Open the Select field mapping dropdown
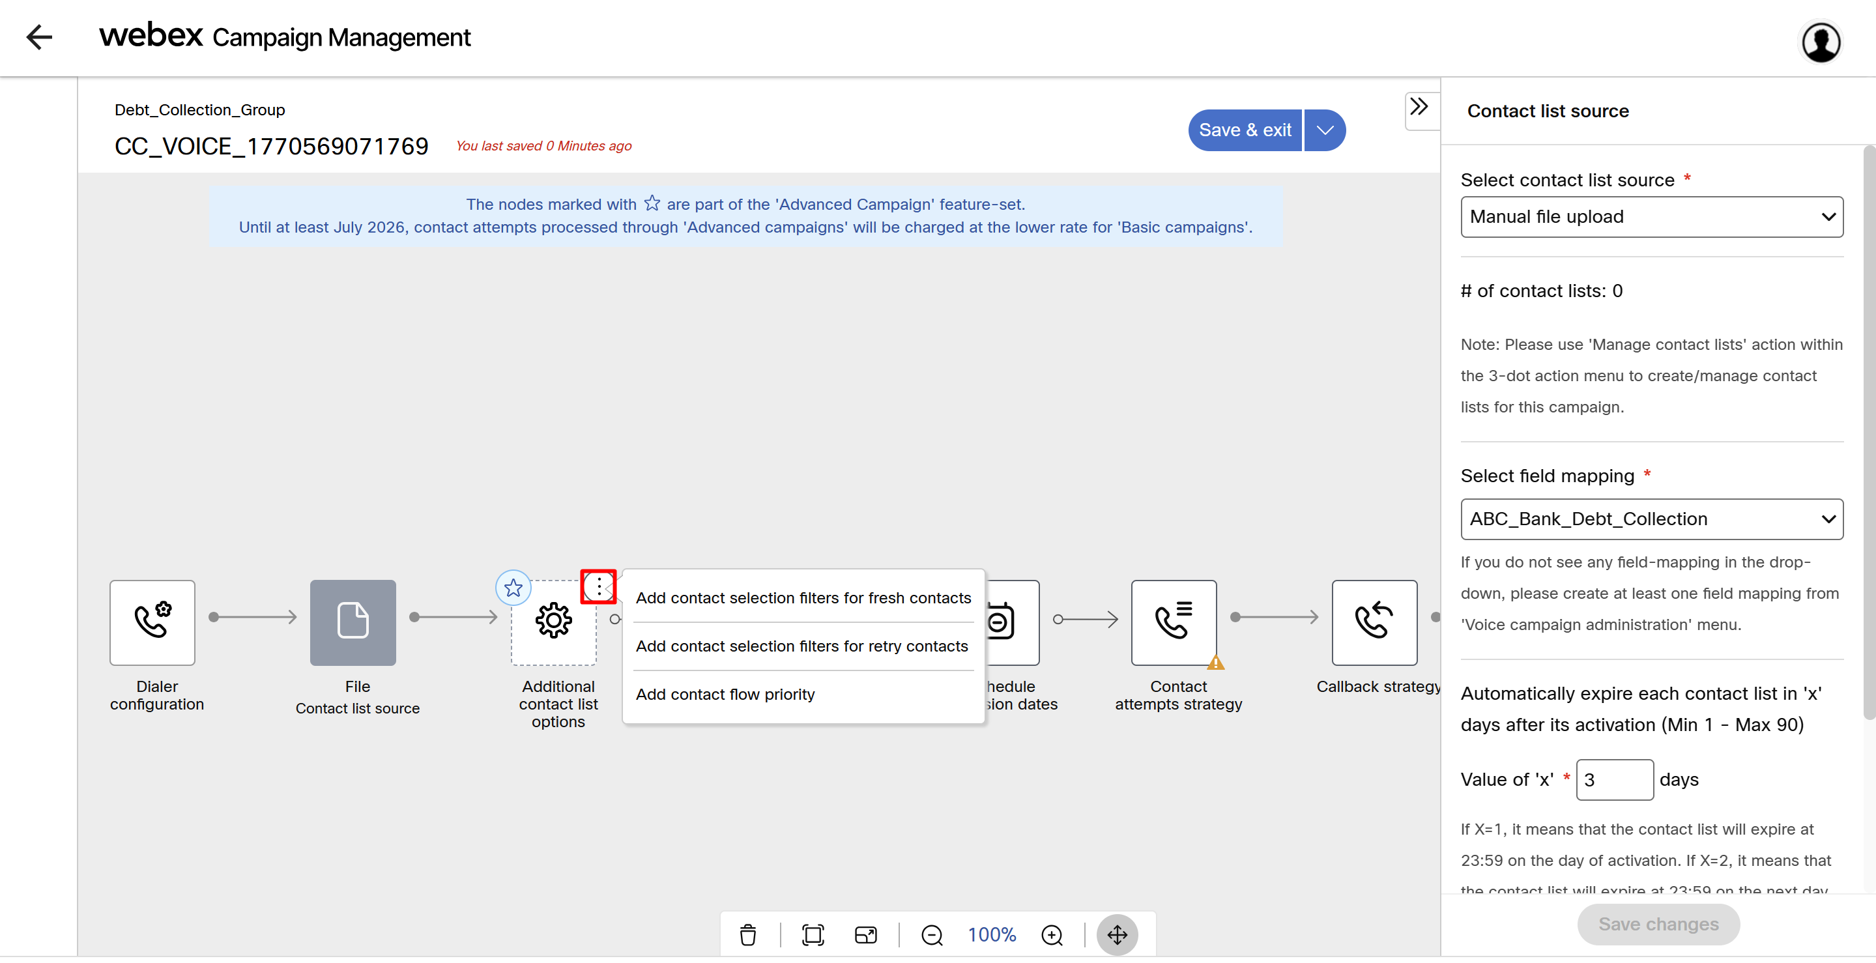Viewport: 1876px width, 963px height. [1651, 519]
